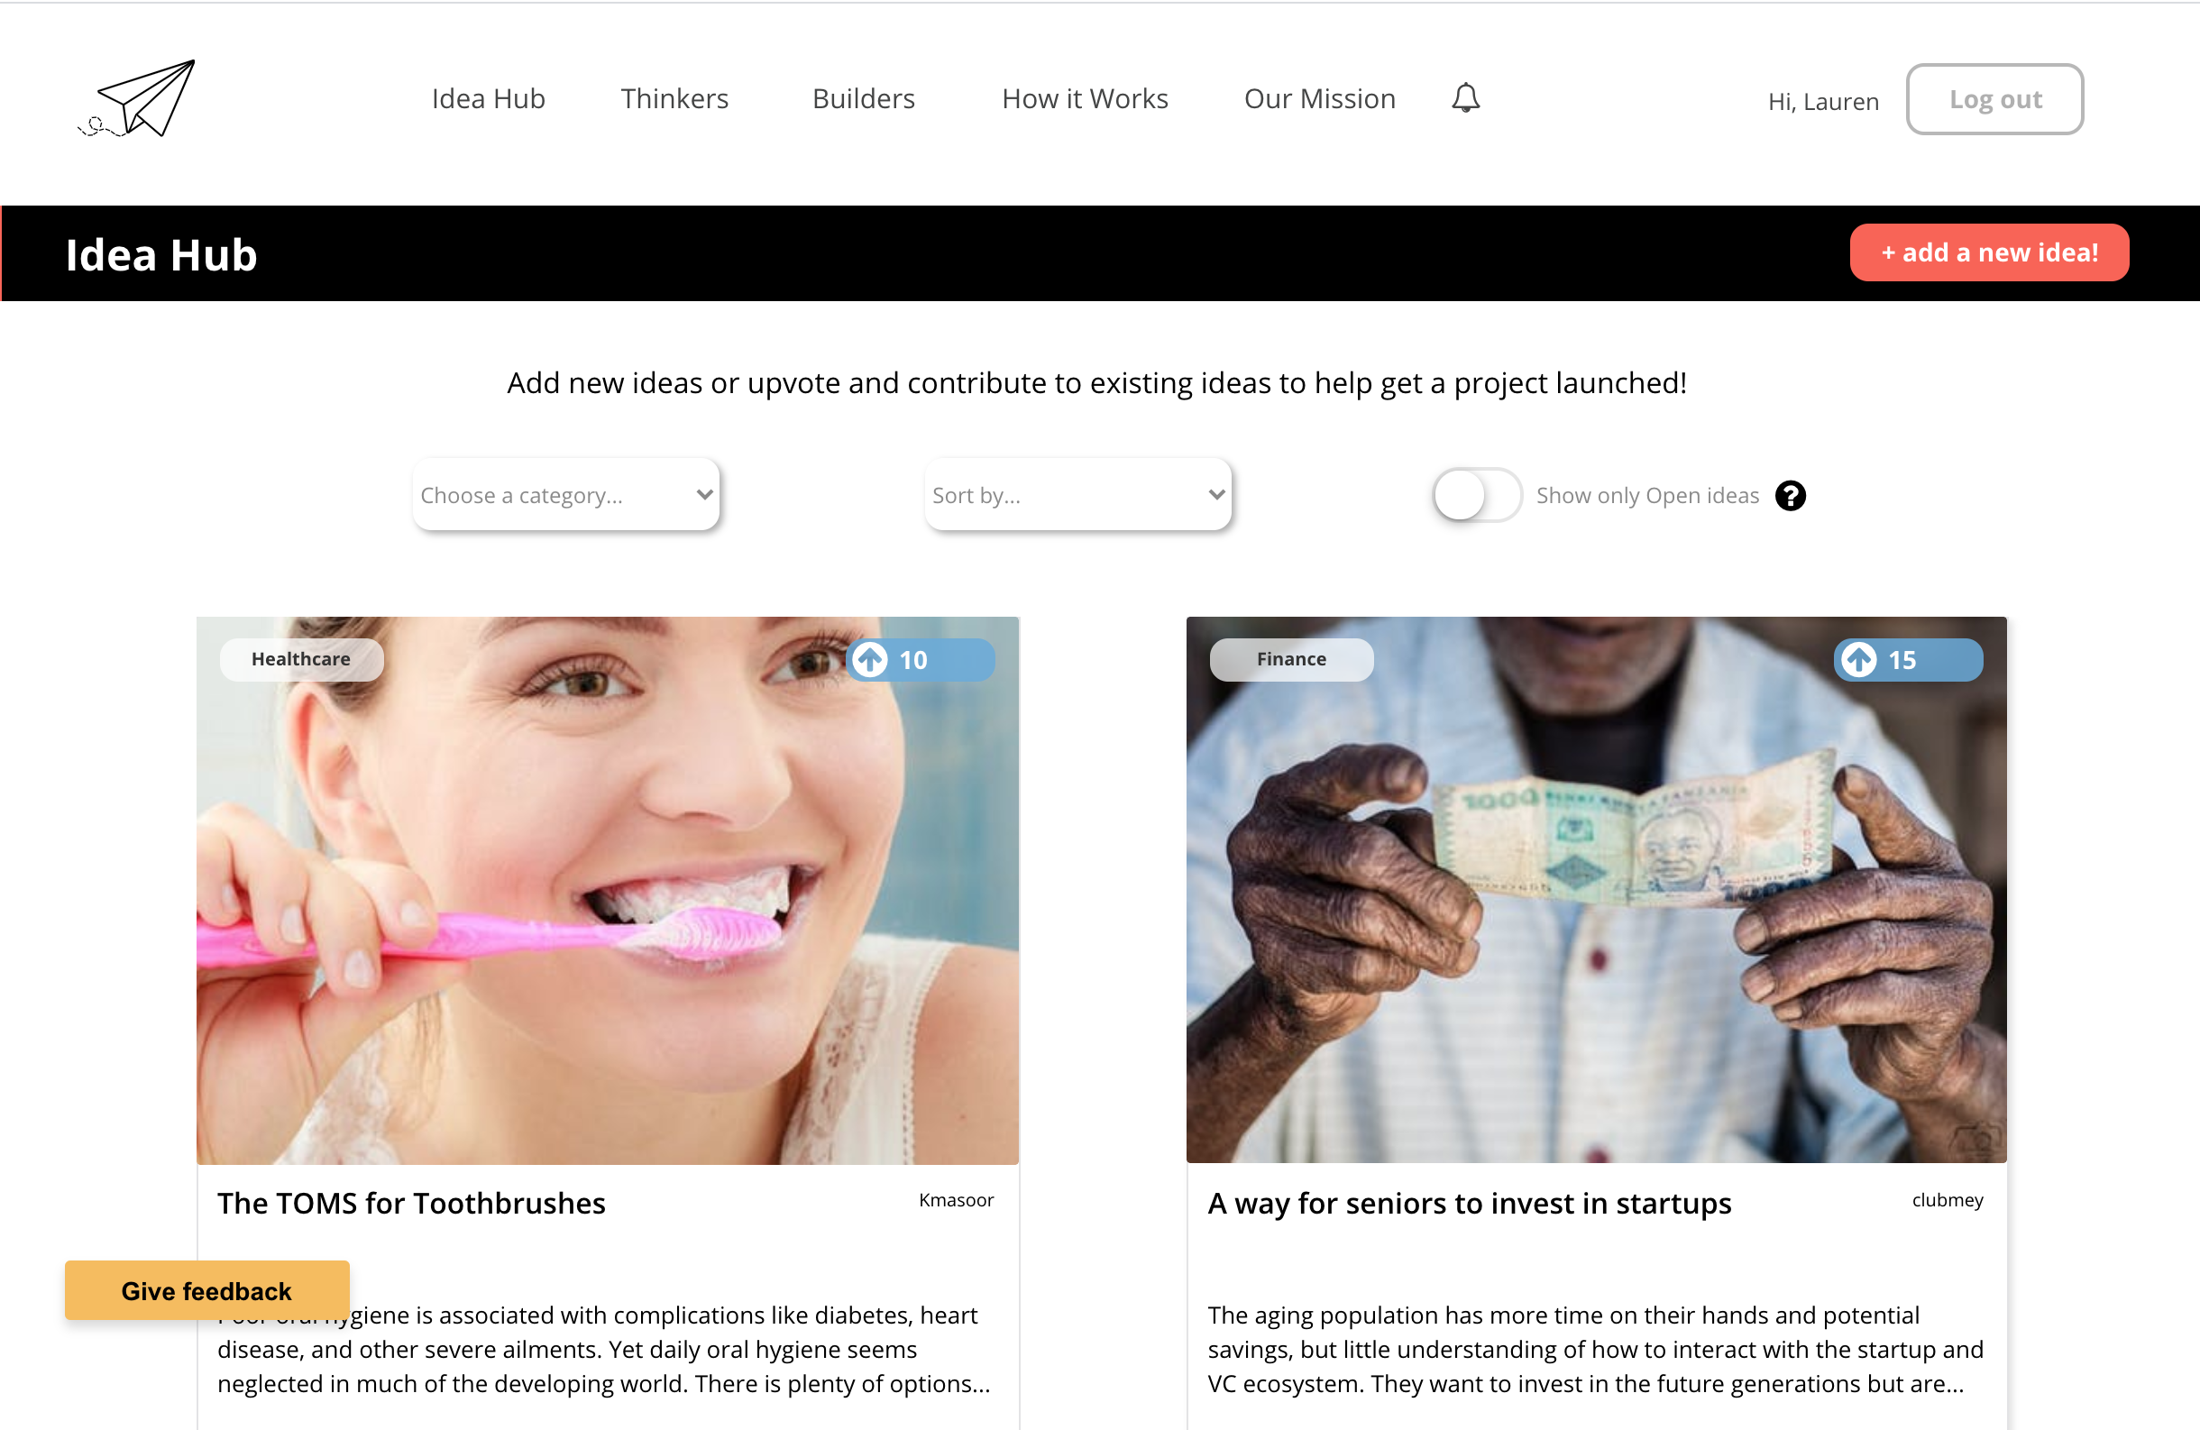The width and height of the screenshot is (2200, 1430).
Task: Go to Idea Hub nav item
Action: pyautogui.click(x=488, y=99)
